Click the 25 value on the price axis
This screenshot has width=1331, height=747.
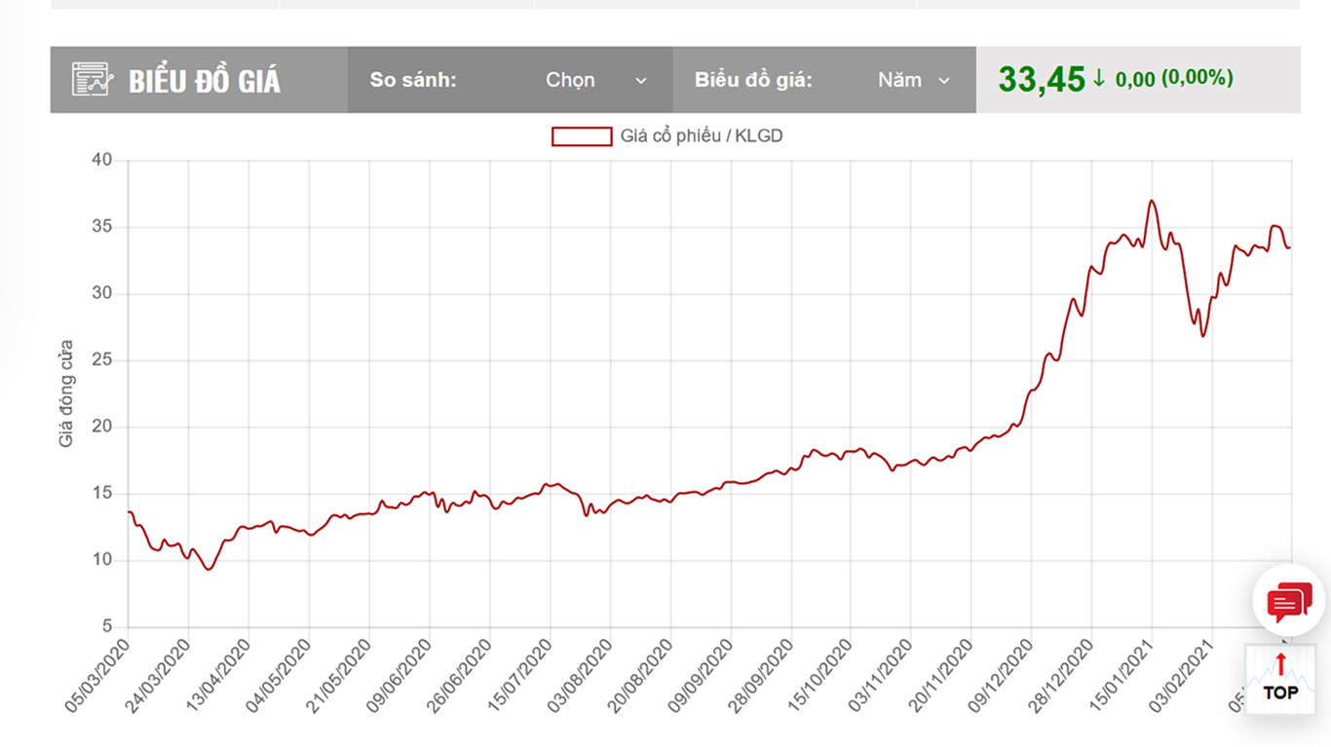(x=102, y=360)
